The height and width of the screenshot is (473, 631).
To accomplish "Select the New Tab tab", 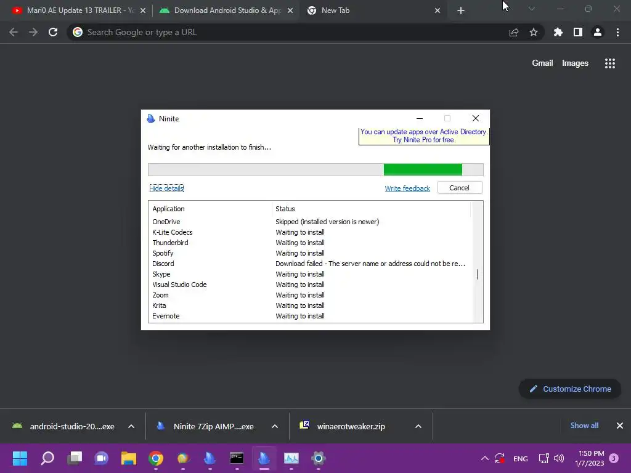I will (372, 10).
